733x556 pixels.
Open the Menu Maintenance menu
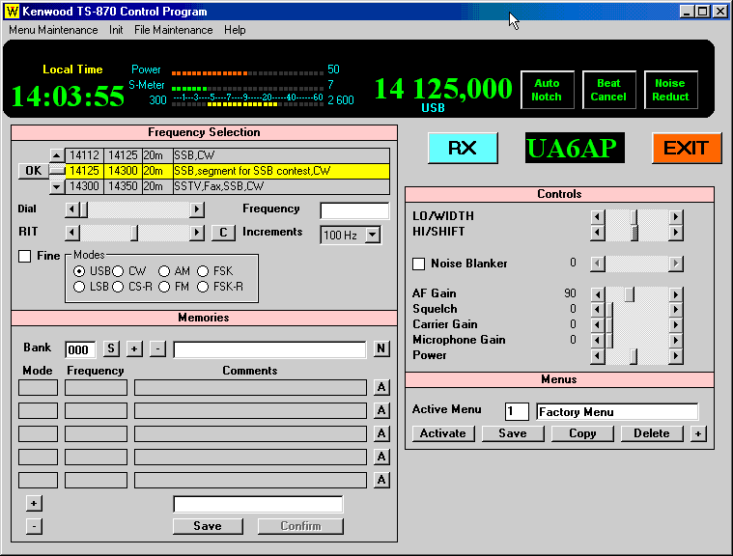pos(53,30)
